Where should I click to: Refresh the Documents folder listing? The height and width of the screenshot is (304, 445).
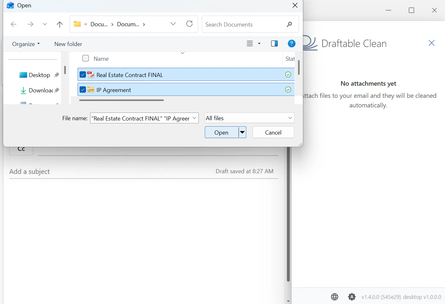189,24
